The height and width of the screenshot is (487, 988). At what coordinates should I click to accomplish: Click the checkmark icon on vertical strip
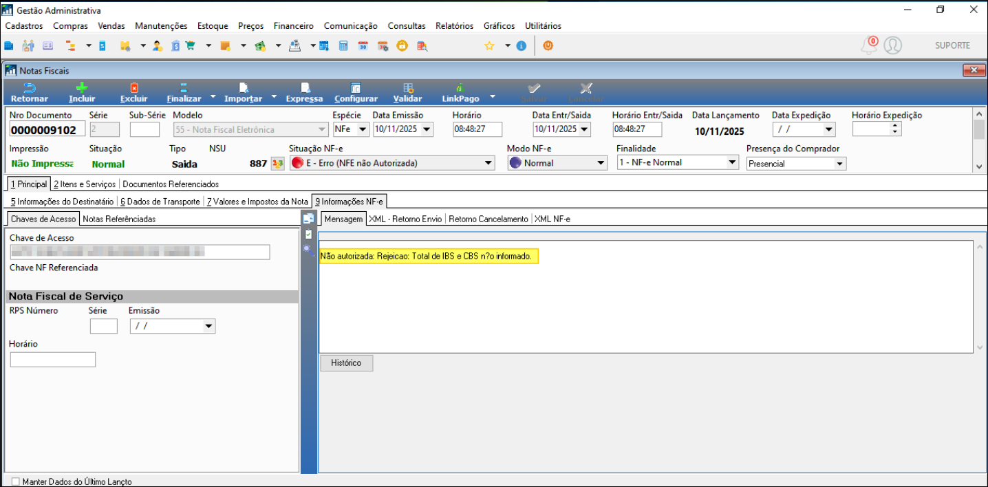click(308, 234)
